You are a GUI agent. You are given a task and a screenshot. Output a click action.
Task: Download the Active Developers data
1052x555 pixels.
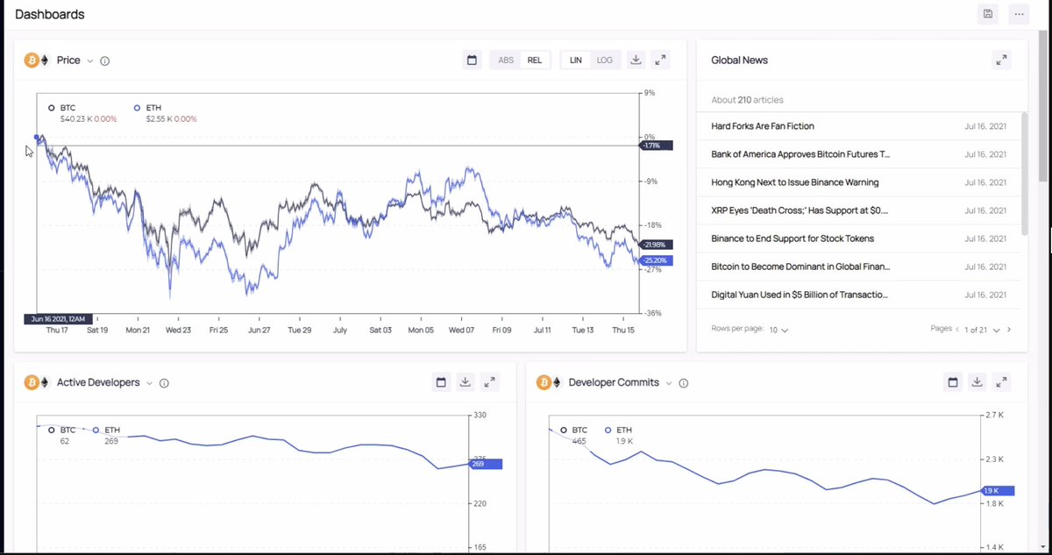[x=465, y=382]
